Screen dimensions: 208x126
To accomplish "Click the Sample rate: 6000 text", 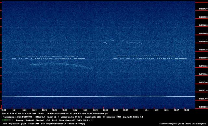I will pyautogui.click(x=93, y=117).
